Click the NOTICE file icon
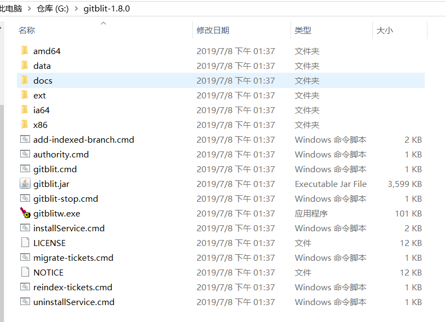The height and width of the screenshot is (322, 446). click(x=25, y=272)
